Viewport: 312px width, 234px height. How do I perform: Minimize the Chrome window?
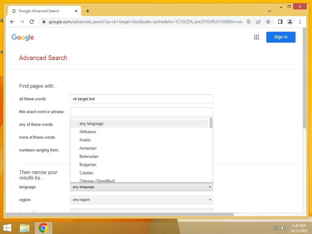pyautogui.click(x=281, y=7)
